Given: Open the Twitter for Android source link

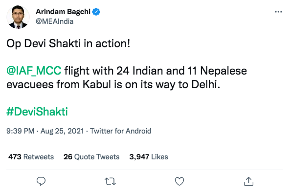Looking at the screenshot, I should pos(121,131).
